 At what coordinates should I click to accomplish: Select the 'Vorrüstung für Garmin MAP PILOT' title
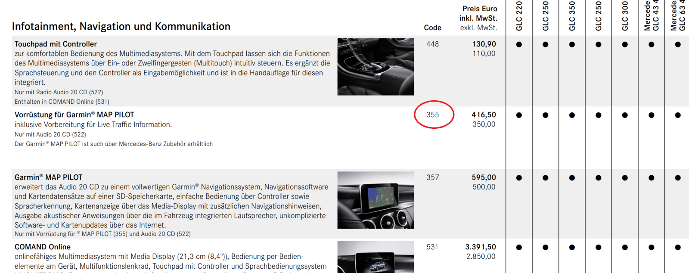[x=74, y=115]
